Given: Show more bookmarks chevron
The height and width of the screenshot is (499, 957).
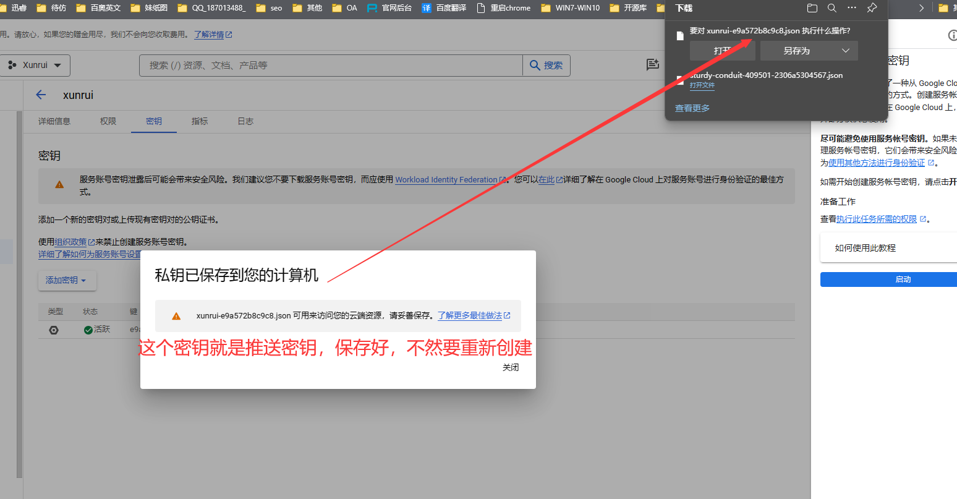Looking at the screenshot, I should [x=921, y=8].
